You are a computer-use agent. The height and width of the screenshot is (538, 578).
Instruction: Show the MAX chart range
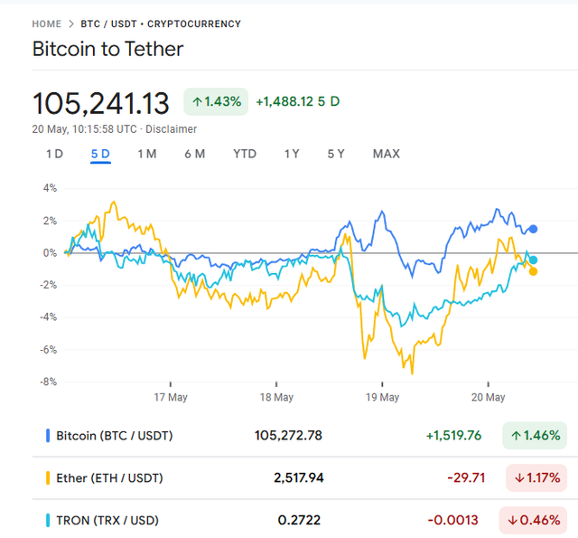tap(386, 154)
